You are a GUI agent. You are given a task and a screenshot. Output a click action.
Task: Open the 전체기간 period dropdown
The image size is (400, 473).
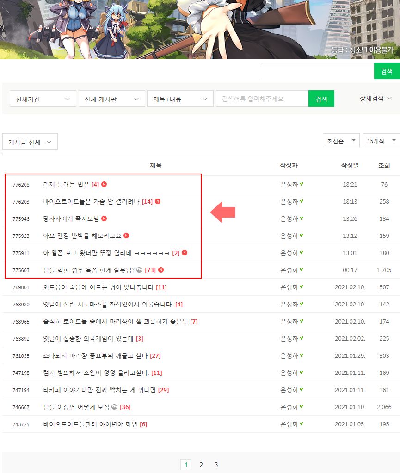(x=43, y=99)
